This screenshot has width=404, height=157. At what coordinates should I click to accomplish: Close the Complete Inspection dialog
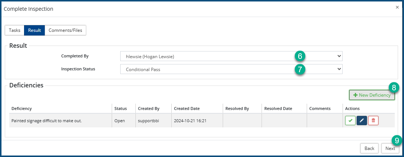click(397, 7)
